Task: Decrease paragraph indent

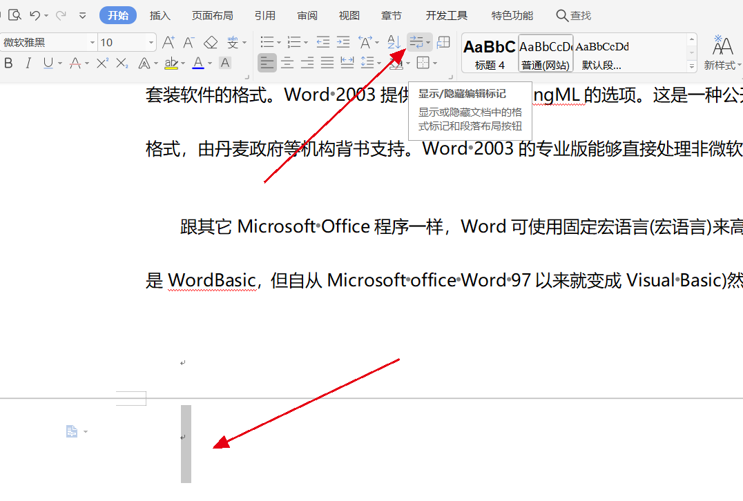Action: [x=322, y=42]
